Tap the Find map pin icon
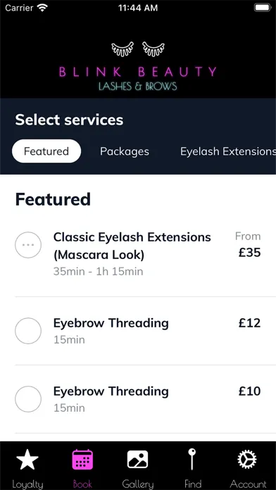 pos(192,459)
